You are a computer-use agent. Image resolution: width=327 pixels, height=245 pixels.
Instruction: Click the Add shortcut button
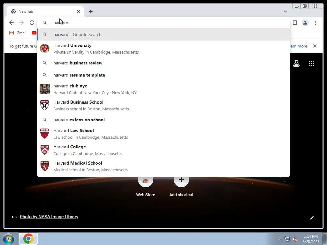[181, 187]
